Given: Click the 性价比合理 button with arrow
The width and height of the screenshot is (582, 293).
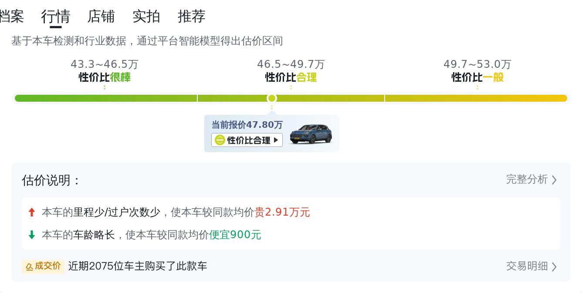Looking at the screenshot, I should point(247,140).
